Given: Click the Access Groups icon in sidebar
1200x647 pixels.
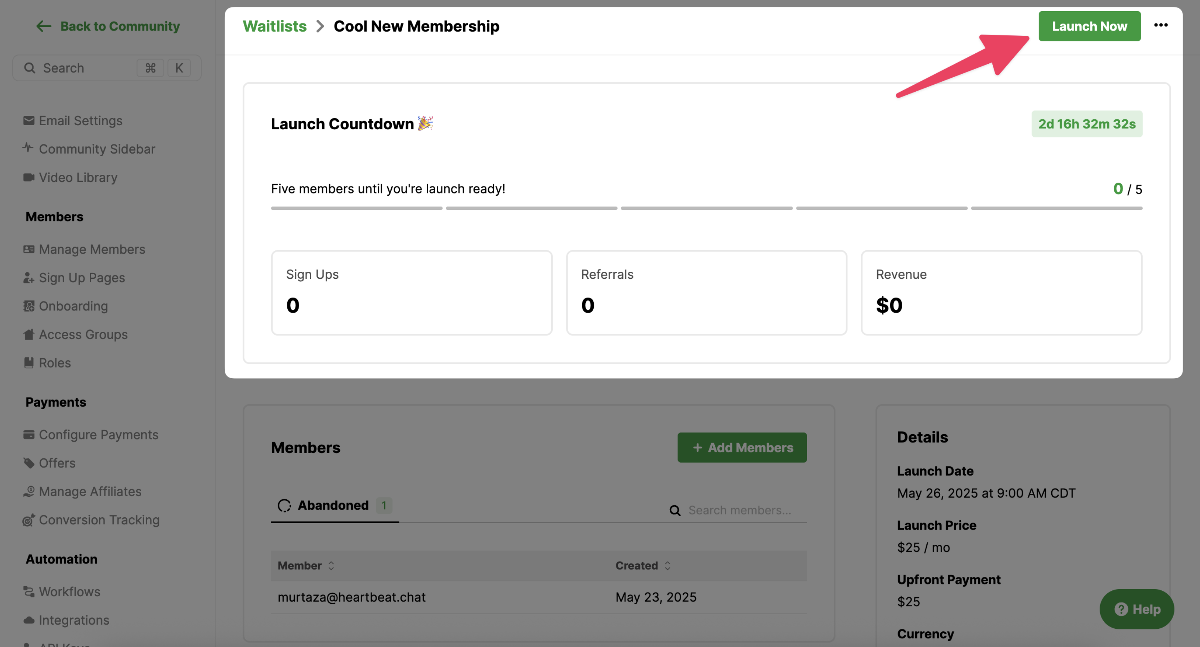Looking at the screenshot, I should [x=29, y=334].
